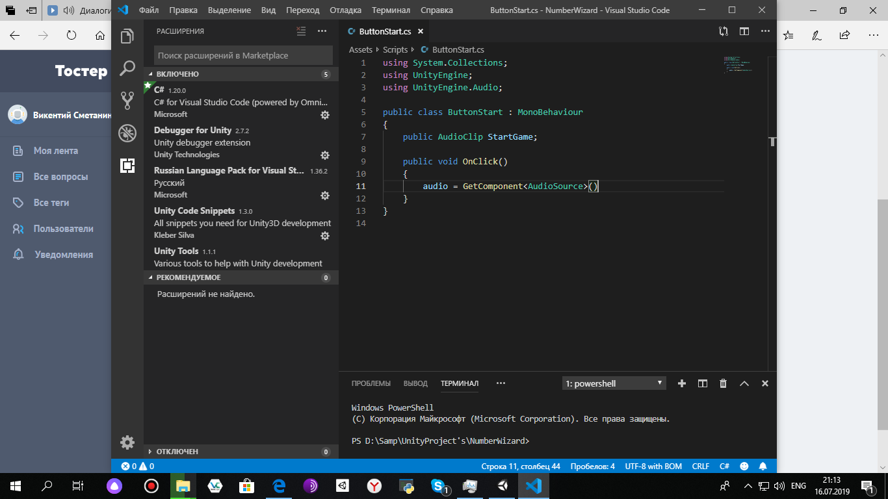Click the feedback smiley in status bar
888x499 pixels.
(744, 467)
